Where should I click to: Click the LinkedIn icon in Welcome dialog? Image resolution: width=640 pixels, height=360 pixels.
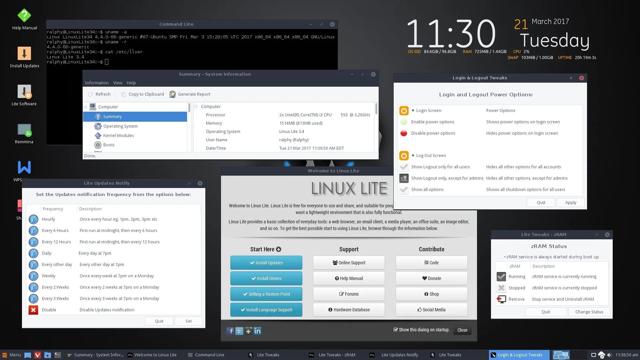pyautogui.click(x=257, y=331)
